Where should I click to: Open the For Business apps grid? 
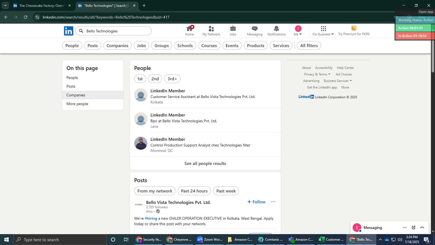tap(323, 29)
